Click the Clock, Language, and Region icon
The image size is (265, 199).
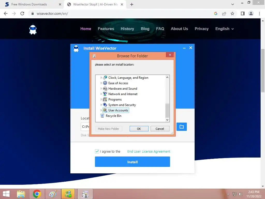point(105,77)
